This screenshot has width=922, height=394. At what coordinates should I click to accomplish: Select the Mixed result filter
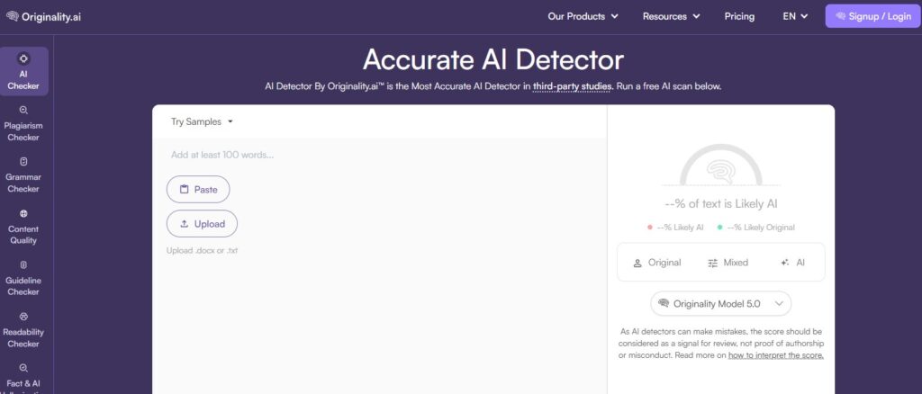(728, 263)
